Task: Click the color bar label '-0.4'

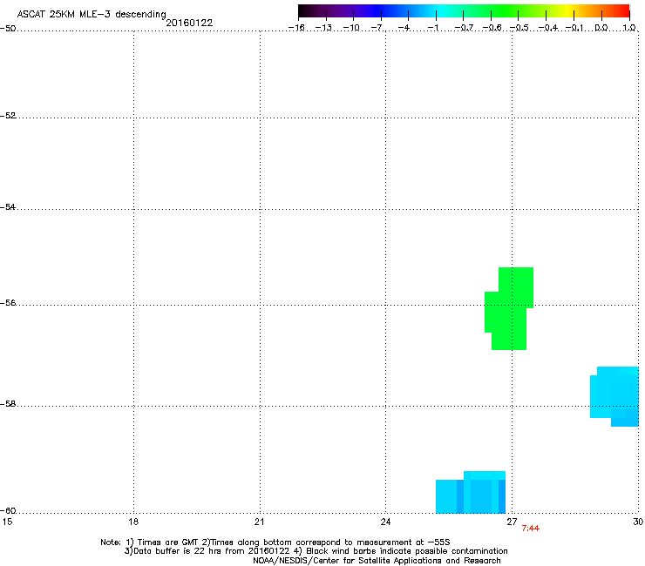Action: pyautogui.click(x=548, y=28)
